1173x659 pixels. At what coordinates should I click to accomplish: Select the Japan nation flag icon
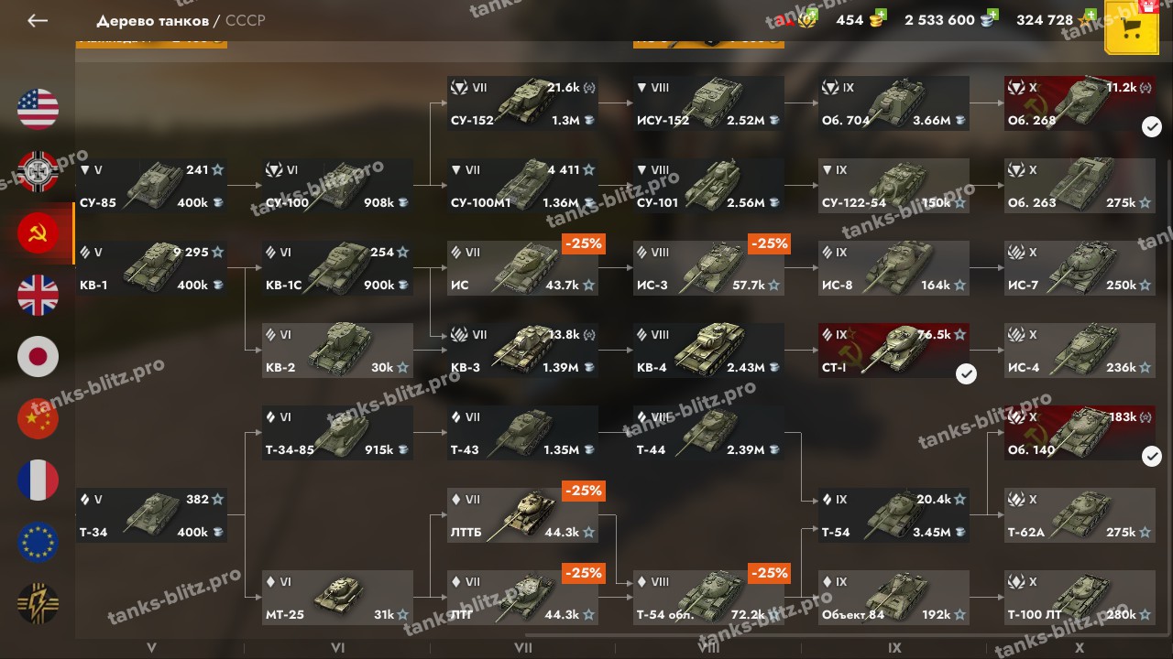click(38, 357)
